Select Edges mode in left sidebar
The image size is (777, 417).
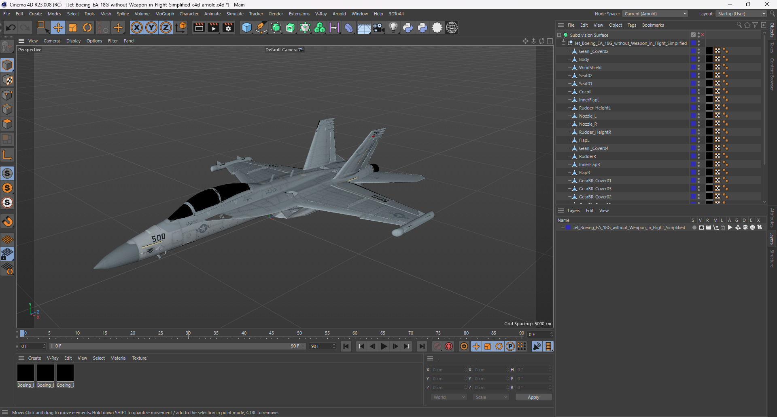7,110
